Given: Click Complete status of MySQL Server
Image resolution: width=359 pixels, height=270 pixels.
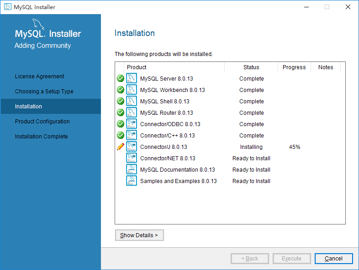Looking at the screenshot, I should [251, 78].
